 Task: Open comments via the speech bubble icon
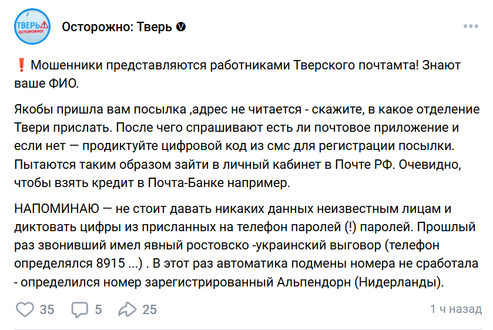click(79, 309)
